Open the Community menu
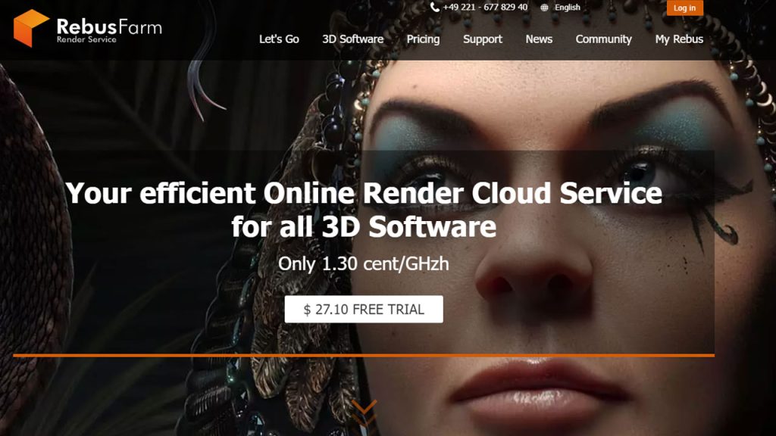Screen dimensions: 776x436 603,39
